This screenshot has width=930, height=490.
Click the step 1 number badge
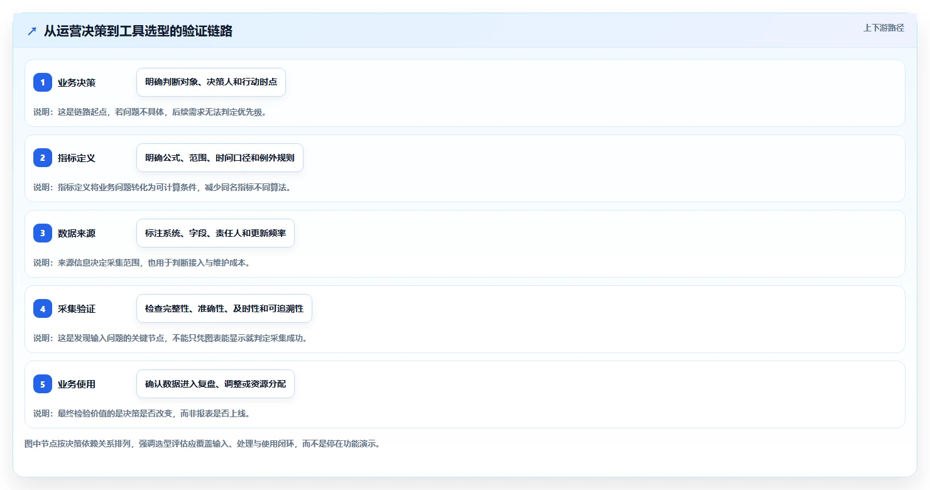pyautogui.click(x=43, y=82)
